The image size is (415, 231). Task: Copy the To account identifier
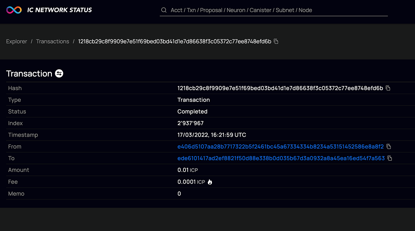[389, 158]
